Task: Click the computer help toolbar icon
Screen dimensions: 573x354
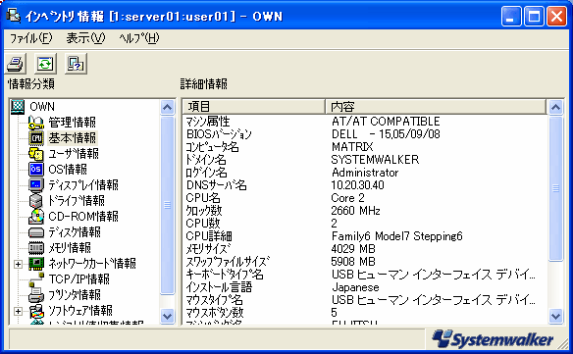Action: pos(76,64)
